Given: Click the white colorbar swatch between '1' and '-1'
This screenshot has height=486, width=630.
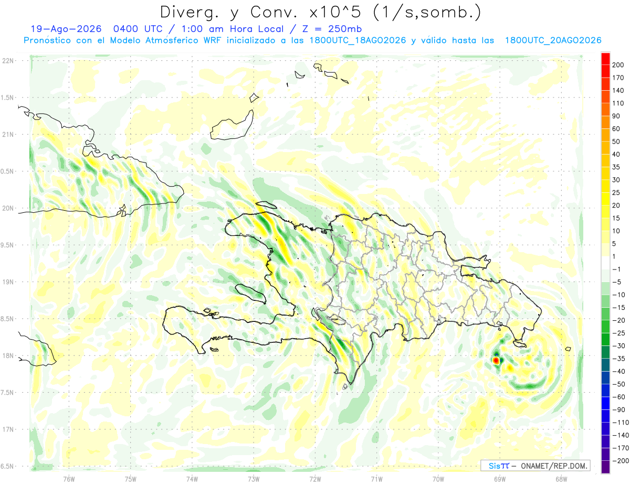Looking at the screenshot, I should [606, 263].
